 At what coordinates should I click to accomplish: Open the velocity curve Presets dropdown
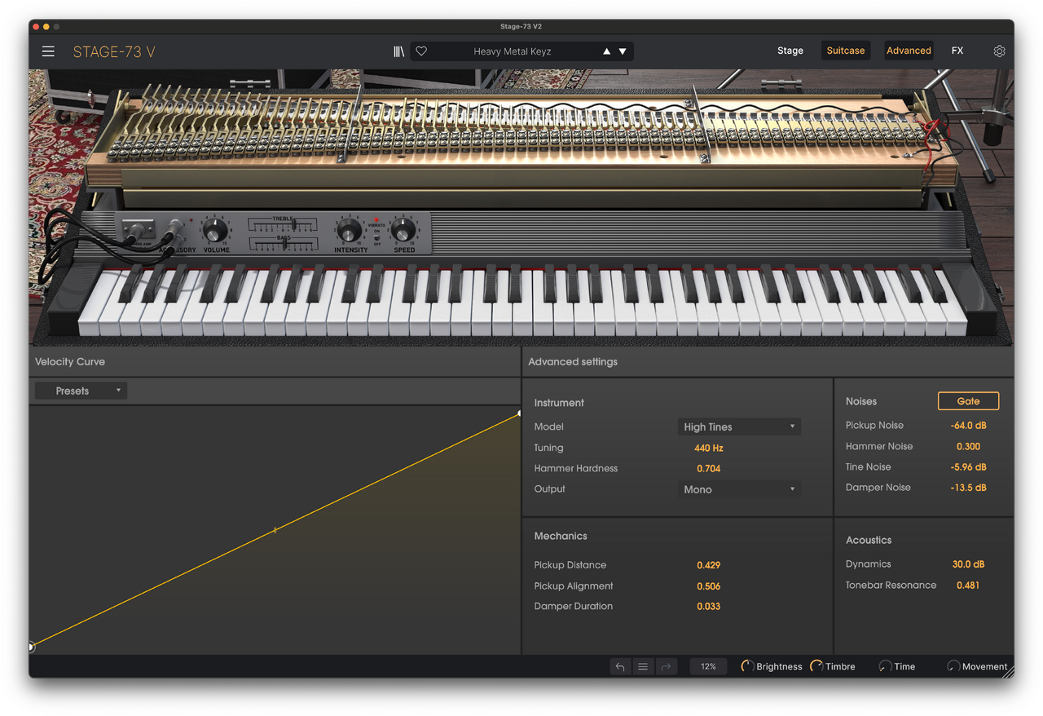coord(81,391)
